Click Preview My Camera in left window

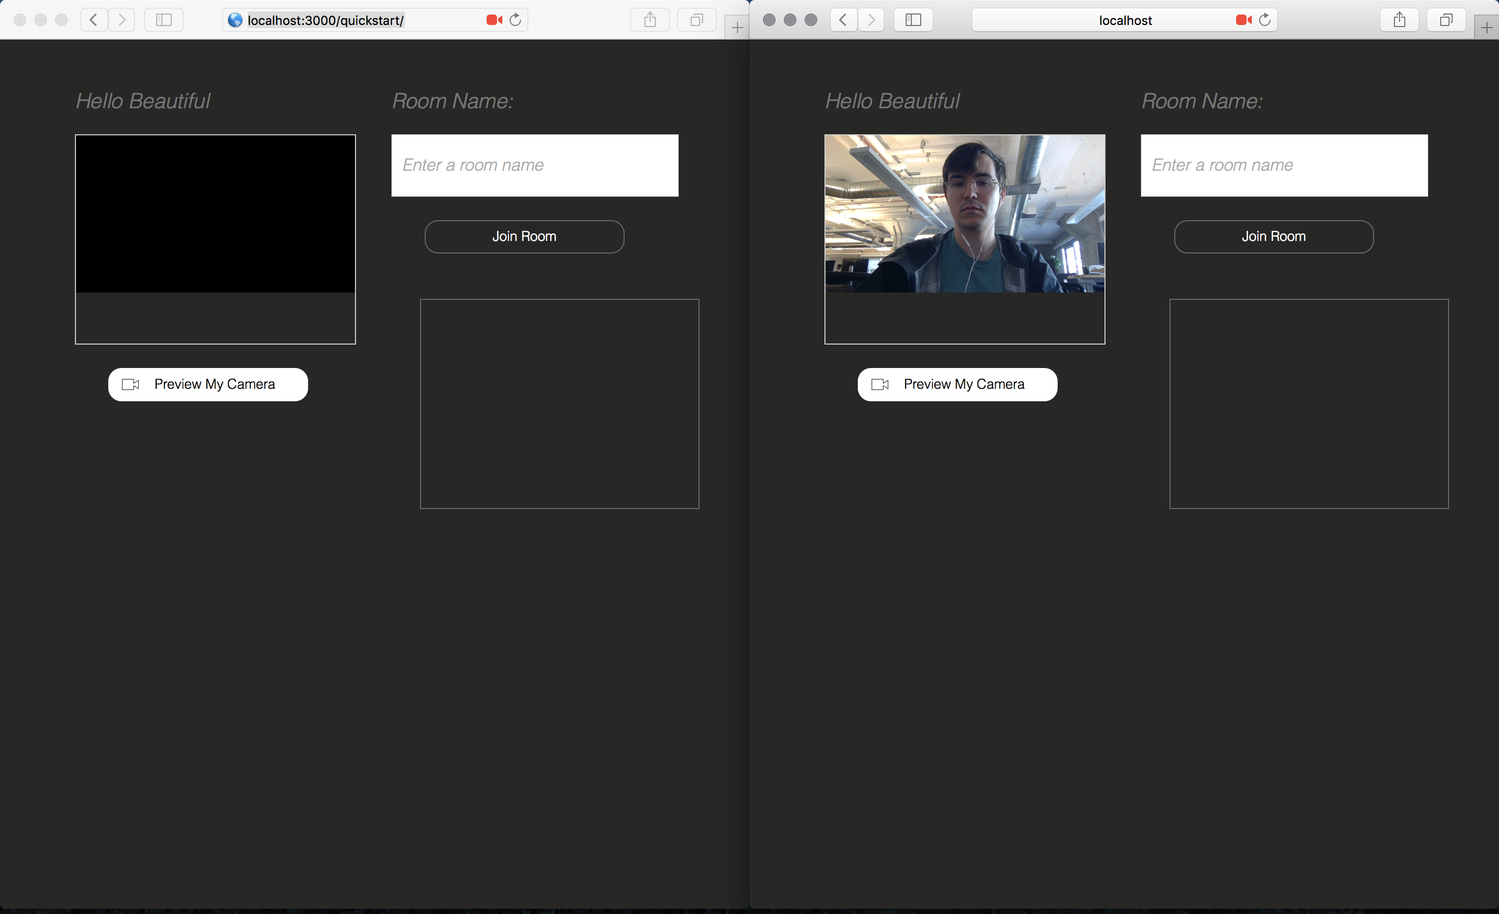click(208, 385)
